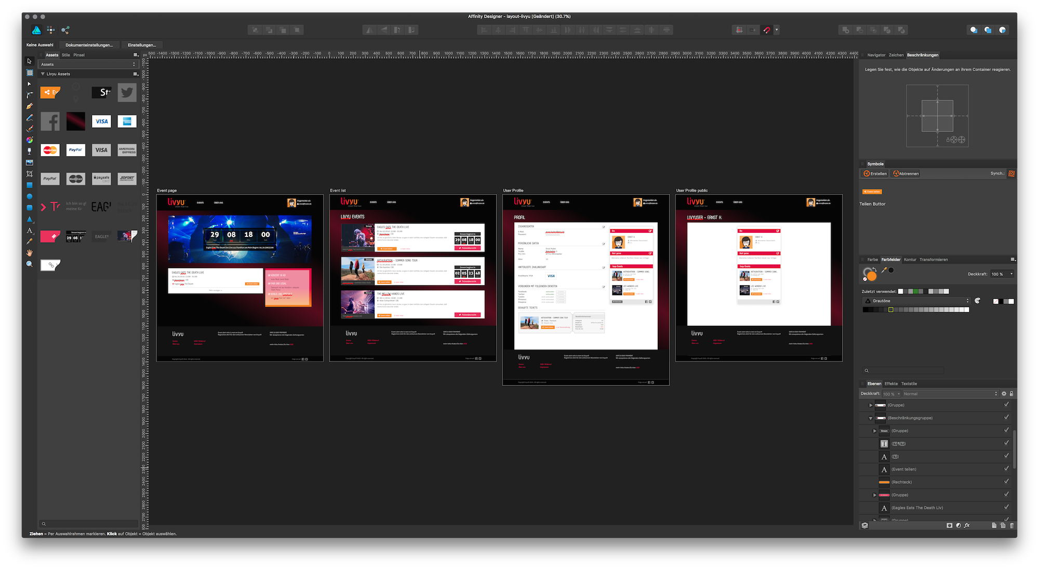Select the Zoom magnifier tool
Image resolution: width=1039 pixels, height=569 pixels.
pos(30,264)
